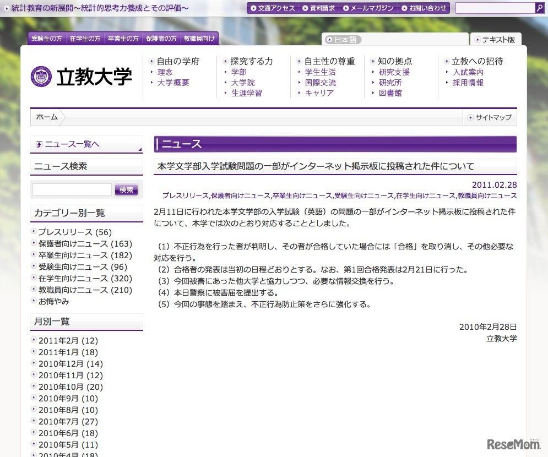Open the 図書館 navigation link

(x=390, y=93)
